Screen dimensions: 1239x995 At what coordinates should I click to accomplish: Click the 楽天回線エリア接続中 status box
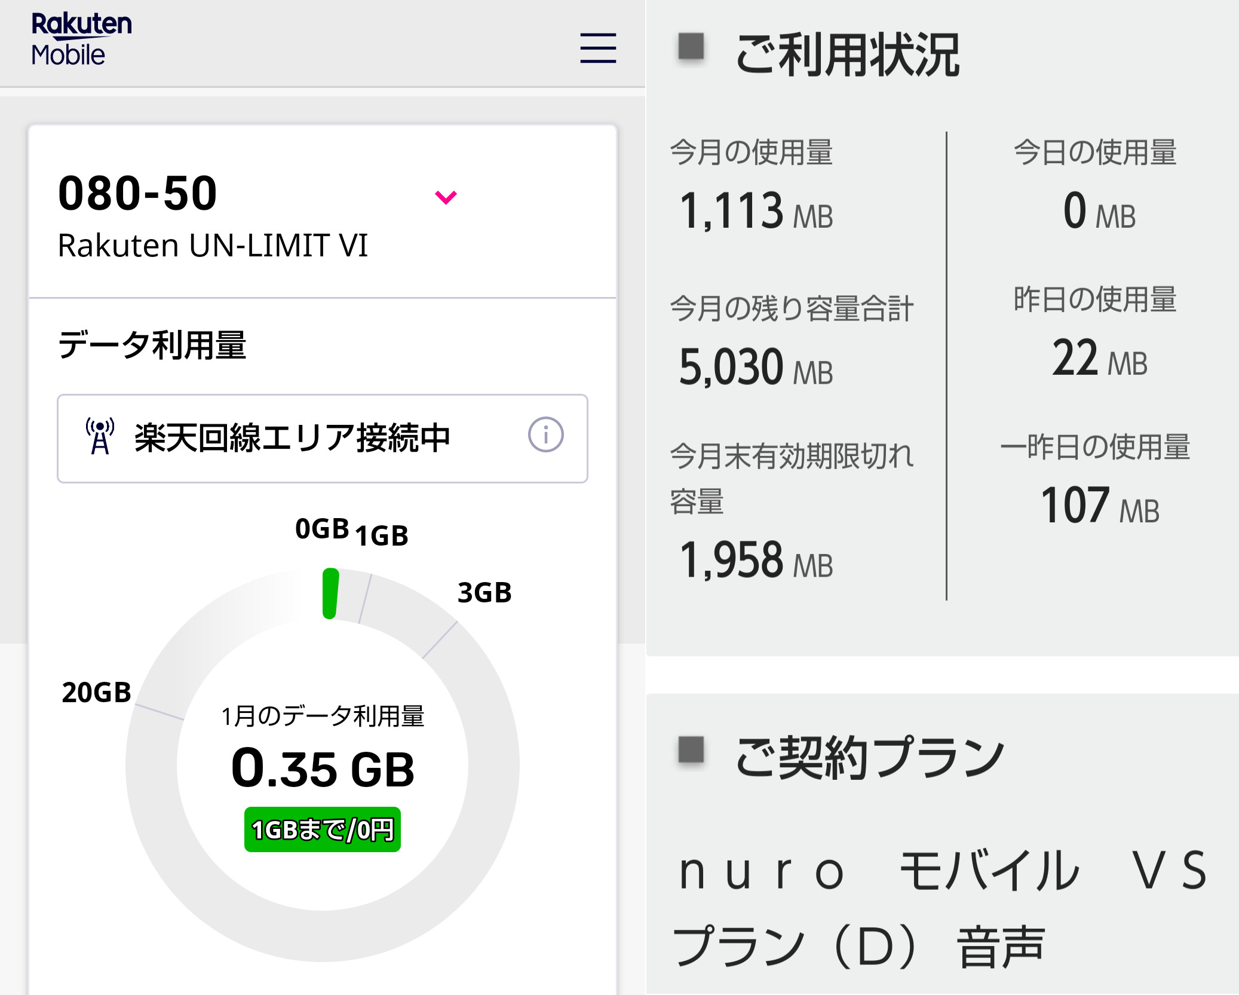click(x=293, y=438)
